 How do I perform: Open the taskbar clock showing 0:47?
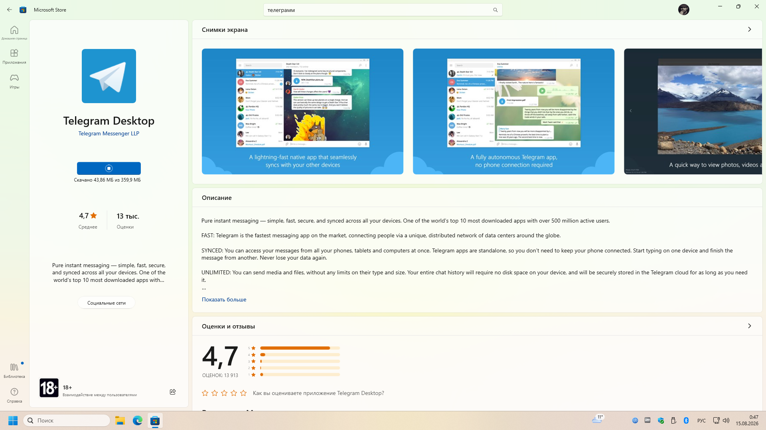(x=747, y=420)
